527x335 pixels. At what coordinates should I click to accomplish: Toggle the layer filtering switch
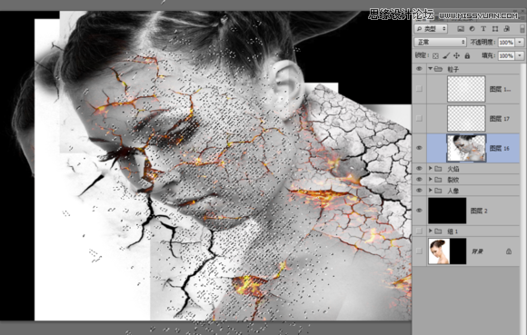(522, 29)
